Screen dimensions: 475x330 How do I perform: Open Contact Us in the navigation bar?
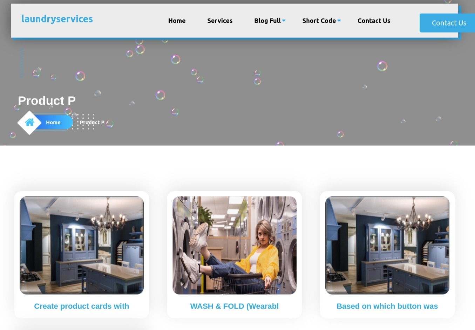[374, 21]
